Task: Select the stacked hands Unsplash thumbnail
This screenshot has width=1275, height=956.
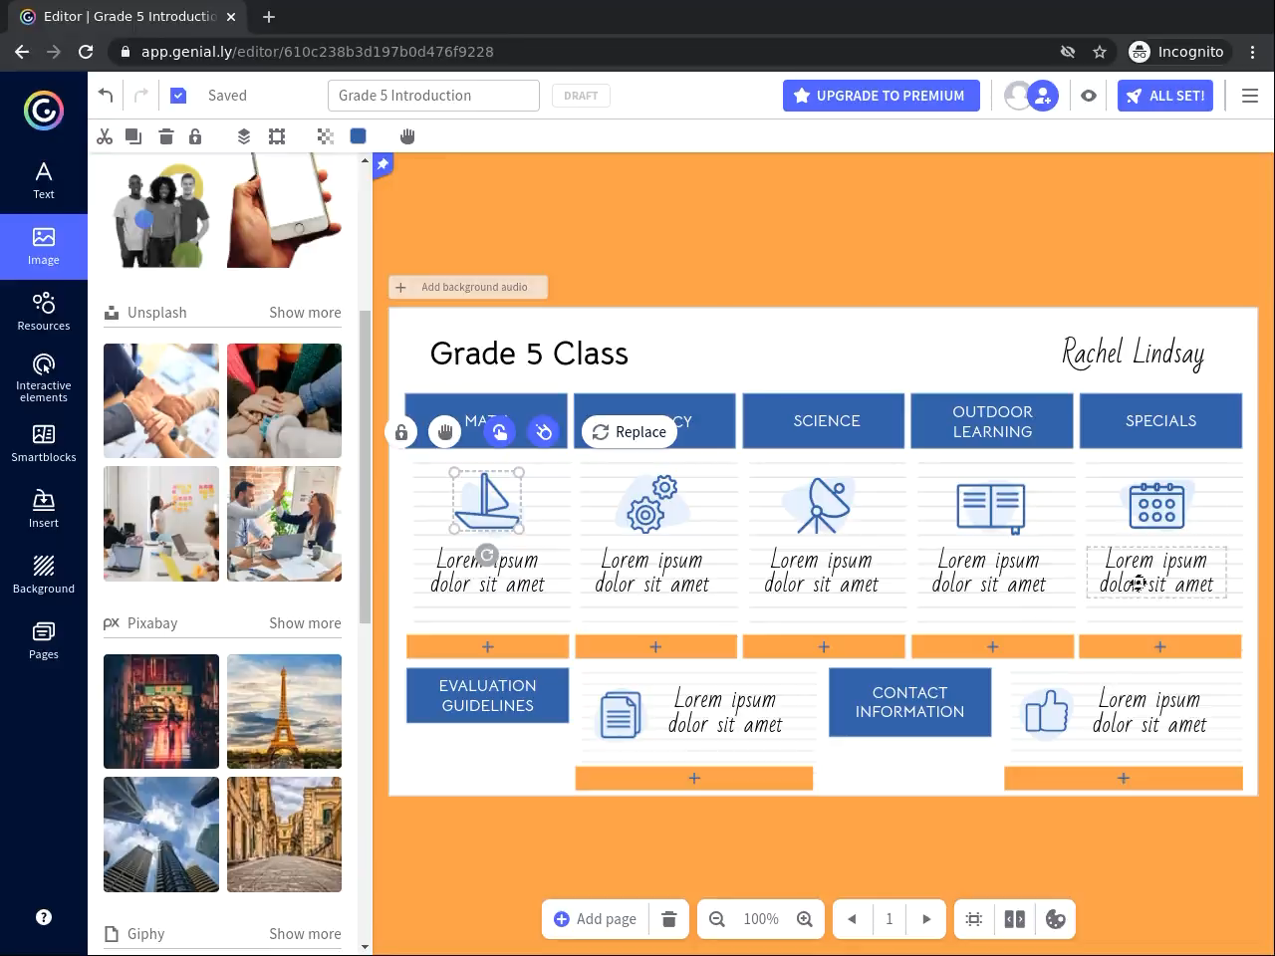Action: coord(284,400)
